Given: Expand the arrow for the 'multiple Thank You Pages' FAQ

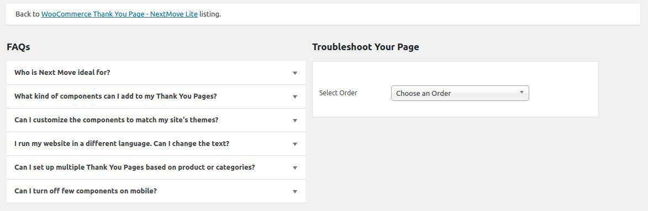Looking at the screenshot, I should point(294,167).
